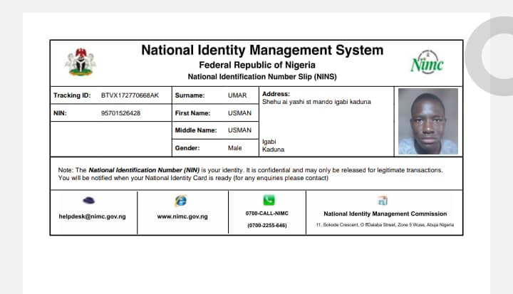Click the green phone icon

268,201
